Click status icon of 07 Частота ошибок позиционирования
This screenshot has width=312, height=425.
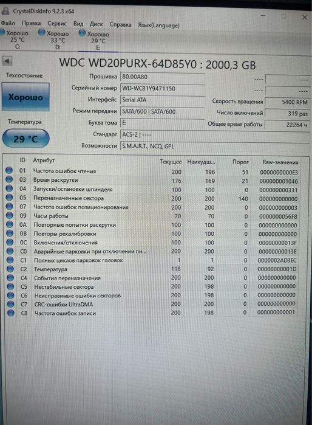10,206
